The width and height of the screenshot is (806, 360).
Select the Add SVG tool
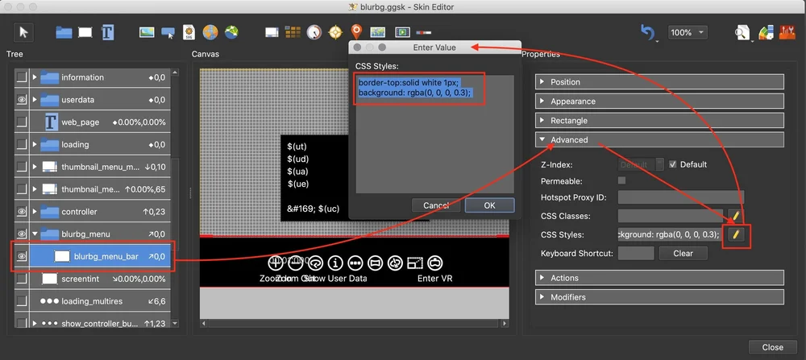pyautogui.click(x=189, y=32)
